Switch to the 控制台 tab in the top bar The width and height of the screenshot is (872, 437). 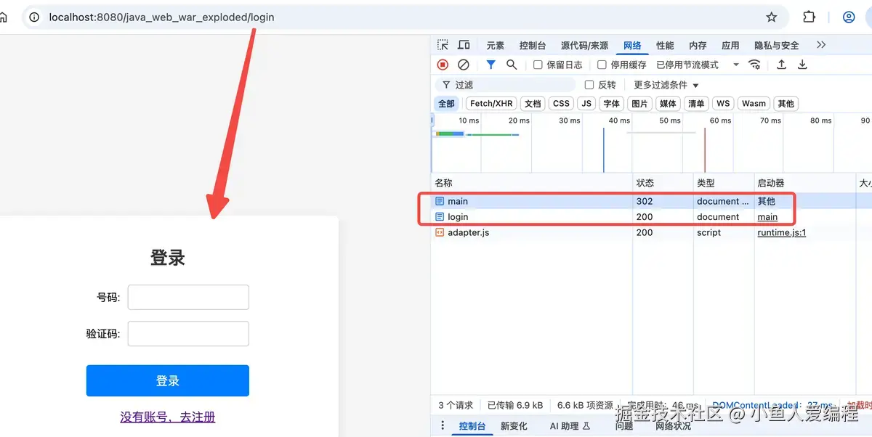click(x=533, y=45)
